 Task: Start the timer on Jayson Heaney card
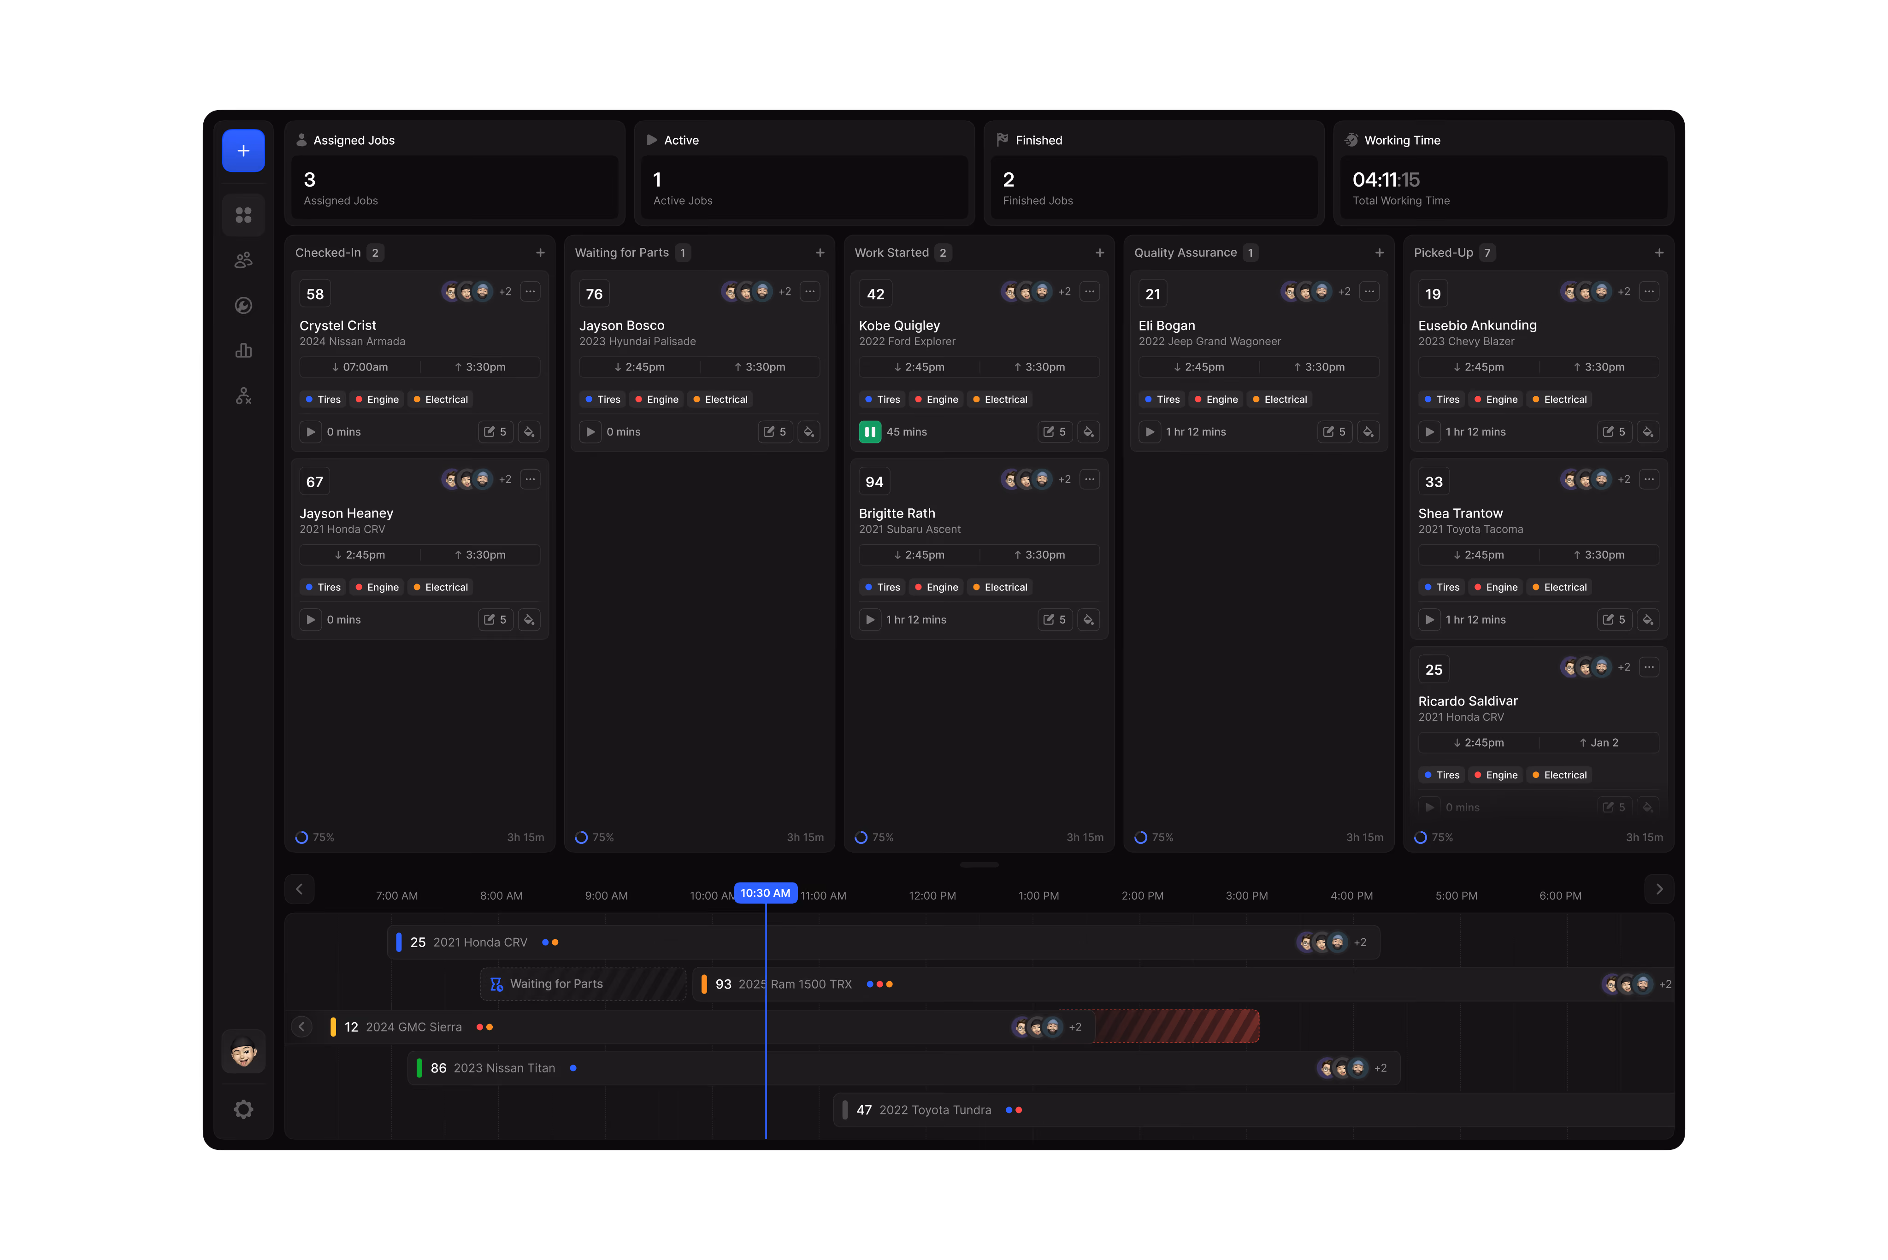tap(310, 619)
